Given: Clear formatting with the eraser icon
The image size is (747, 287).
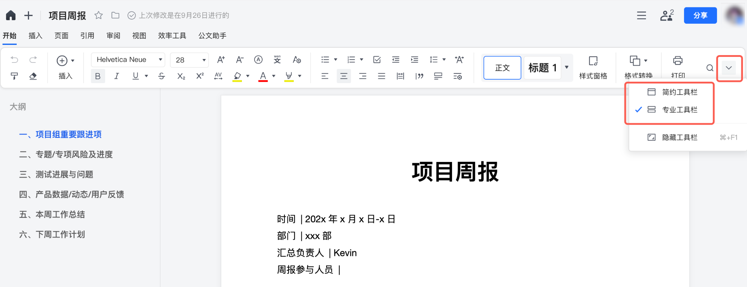Looking at the screenshot, I should pyautogui.click(x=33, y=76).
